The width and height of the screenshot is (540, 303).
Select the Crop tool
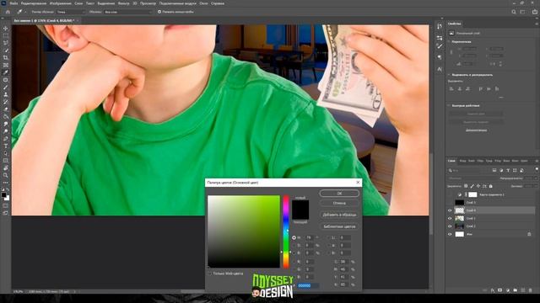click(6, 58)
